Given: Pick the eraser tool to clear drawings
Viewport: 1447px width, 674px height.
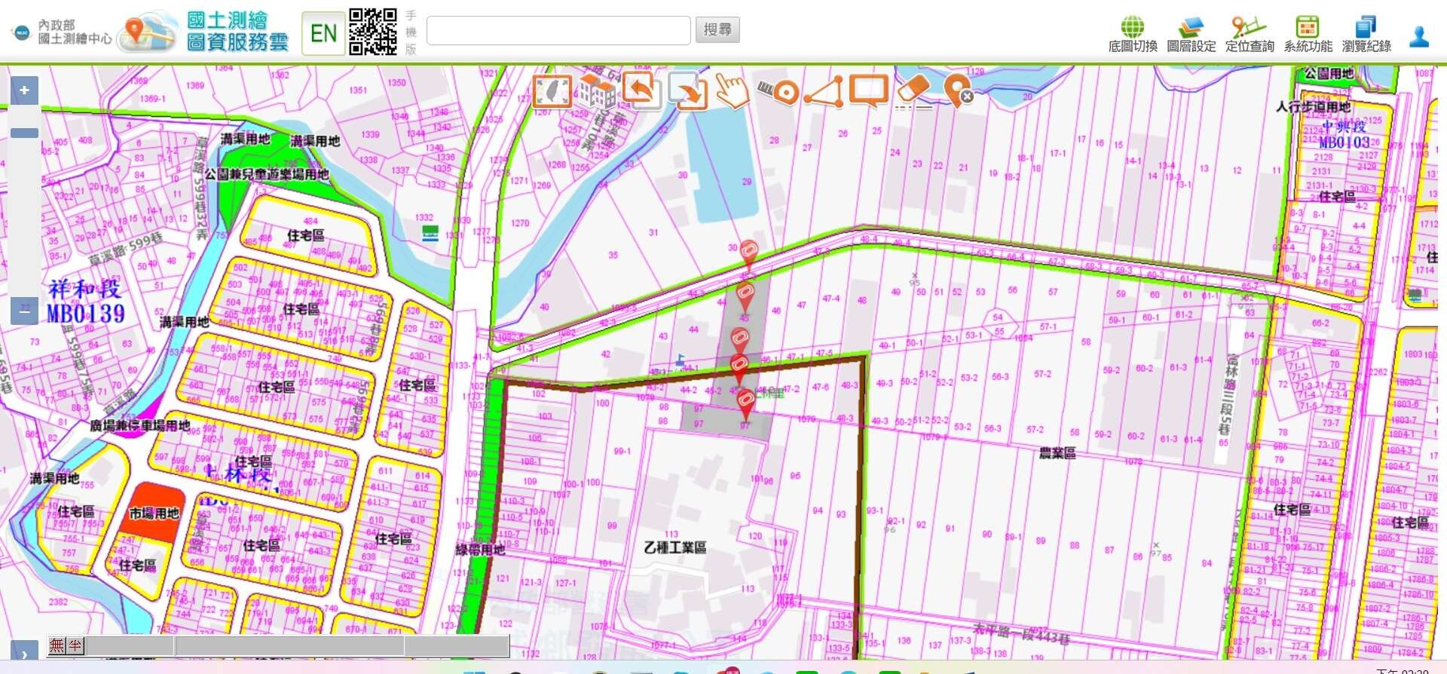Looking at the screenshot, I should (913, 91).
